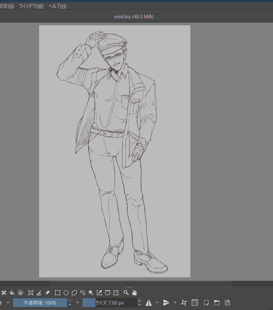
Task: Open the 設定(N) menu
Action: tap(7, 6)
